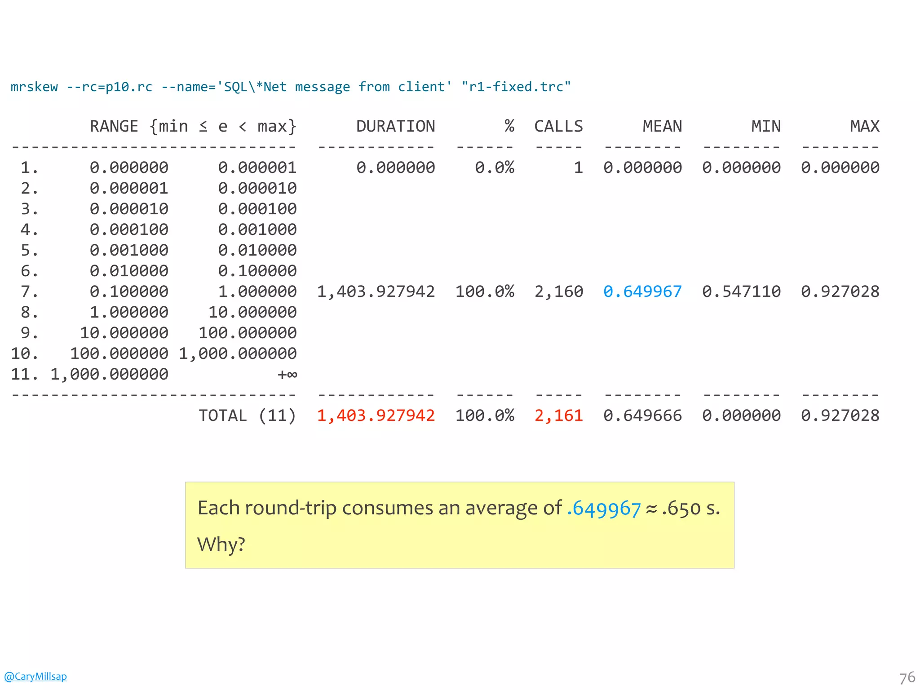Click the TOTAL (11) label
The image size is (920, 690).
(248, 416)
